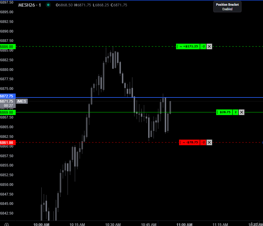The height and width of the screenshot is (226, 263).
Task: Open chart settings gear icon
Action: (x=7, y=224)
